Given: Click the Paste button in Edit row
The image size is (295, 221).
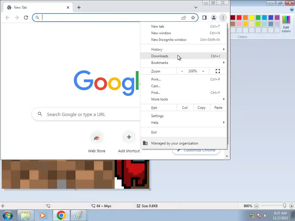Looking at the screenshot, I should 218,108.
